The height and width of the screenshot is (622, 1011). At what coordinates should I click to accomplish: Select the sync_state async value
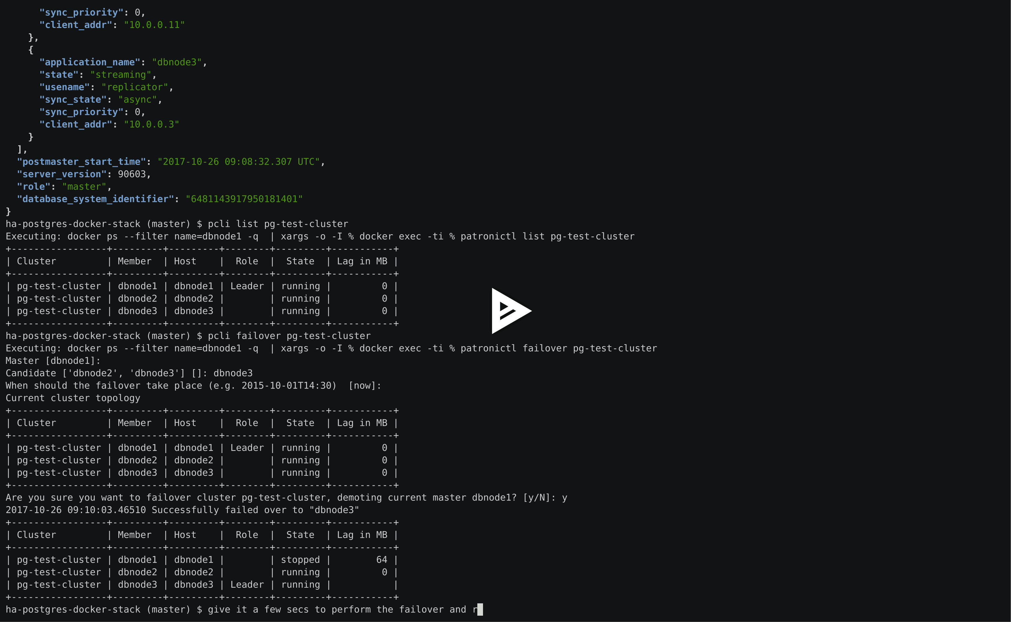pos(138,99)
